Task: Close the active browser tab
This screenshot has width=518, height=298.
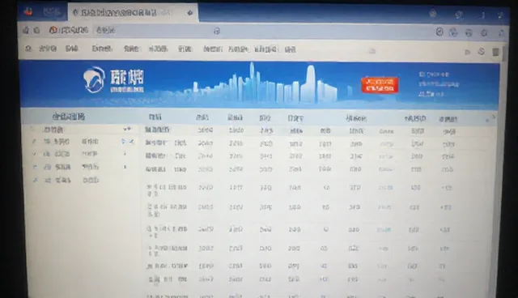Action: 189,13
